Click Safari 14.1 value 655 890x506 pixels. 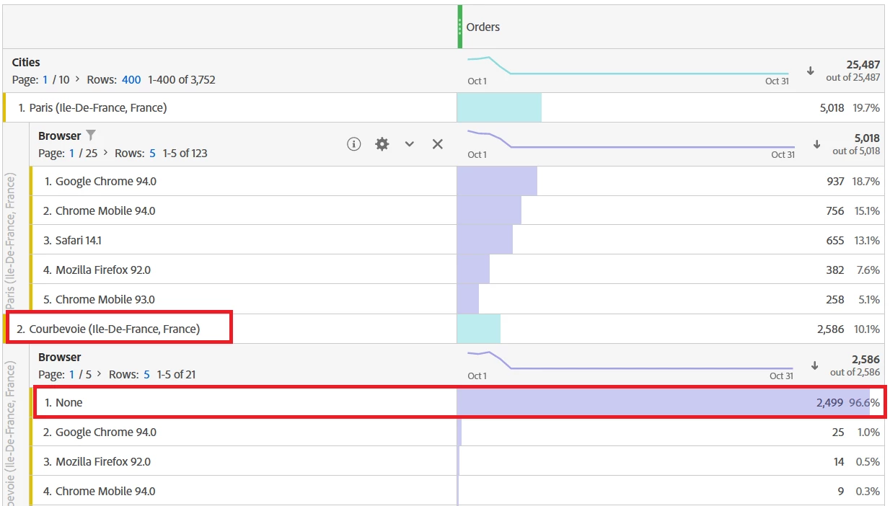835,240
